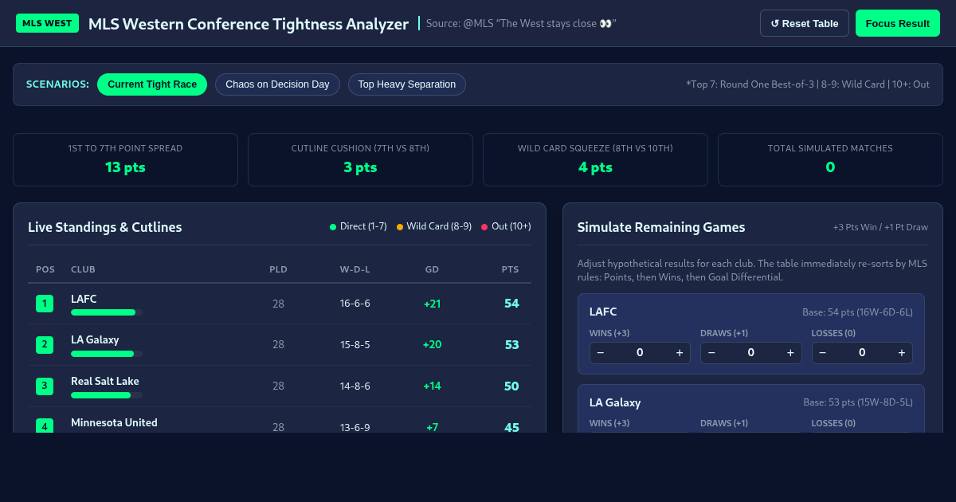The height and width of the screenshot is (502, 956).
Task: Click the CLUB column header
Action: coord(83,269)
